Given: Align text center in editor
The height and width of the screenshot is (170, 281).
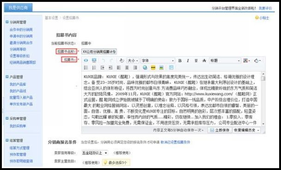Looking at the screenshot, I should coord(127,68).
